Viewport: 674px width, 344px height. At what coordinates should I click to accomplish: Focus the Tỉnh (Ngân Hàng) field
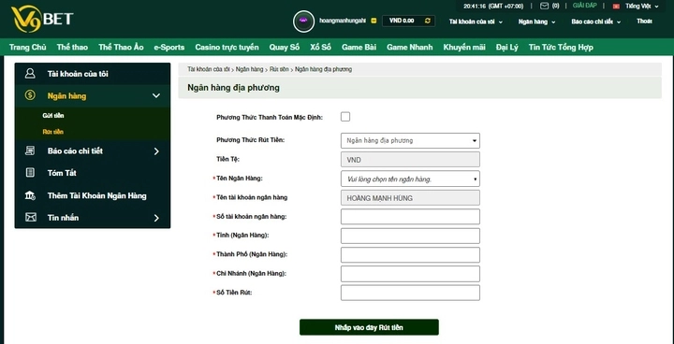point(410,236)
